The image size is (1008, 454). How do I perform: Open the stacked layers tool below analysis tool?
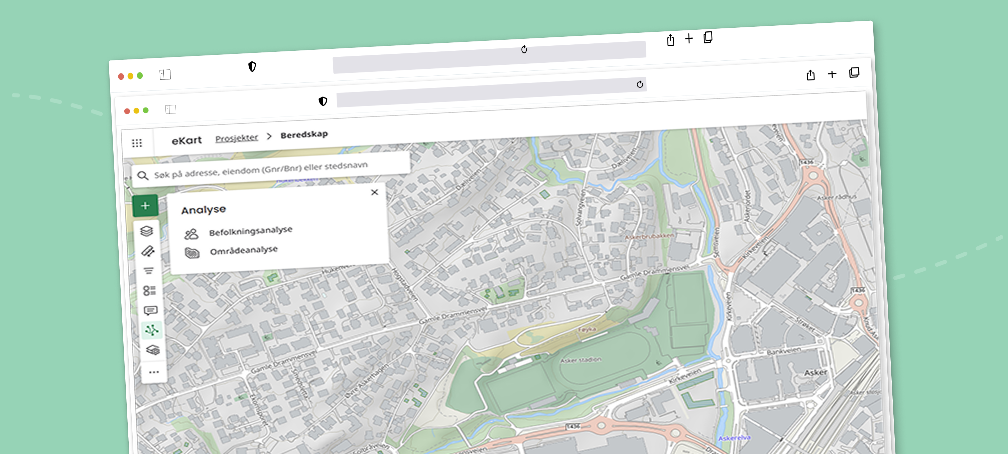coord(153,350)
